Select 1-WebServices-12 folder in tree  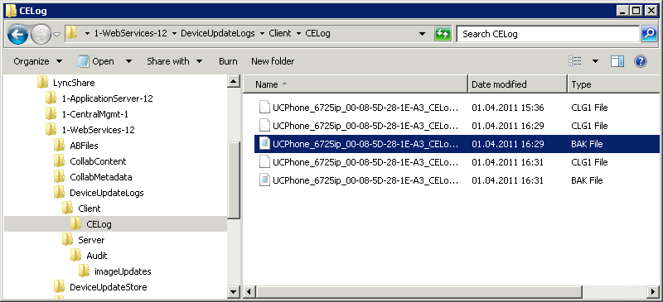98,130
